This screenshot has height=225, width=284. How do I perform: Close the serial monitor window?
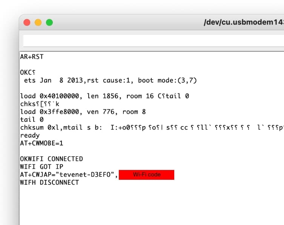point(27,23)
